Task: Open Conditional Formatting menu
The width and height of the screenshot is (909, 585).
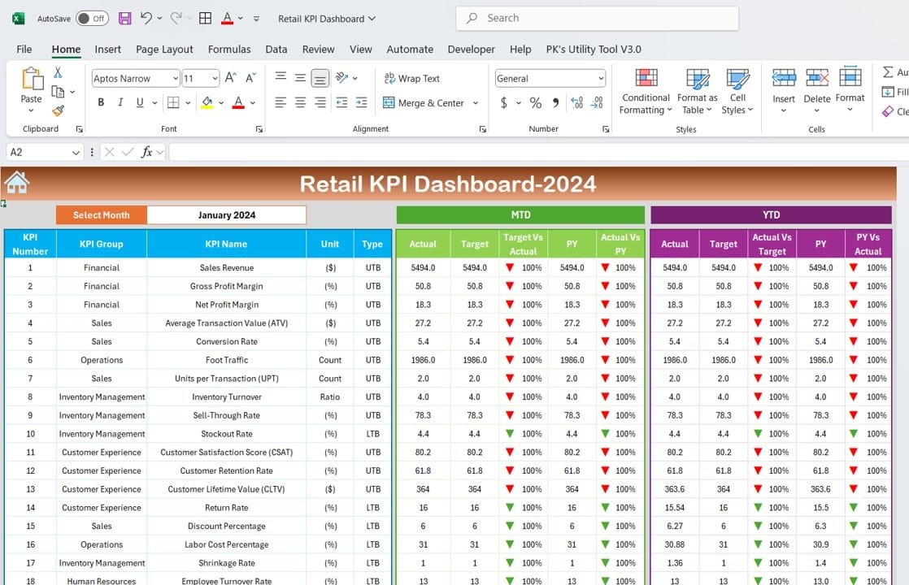Action: pos(646,91)
